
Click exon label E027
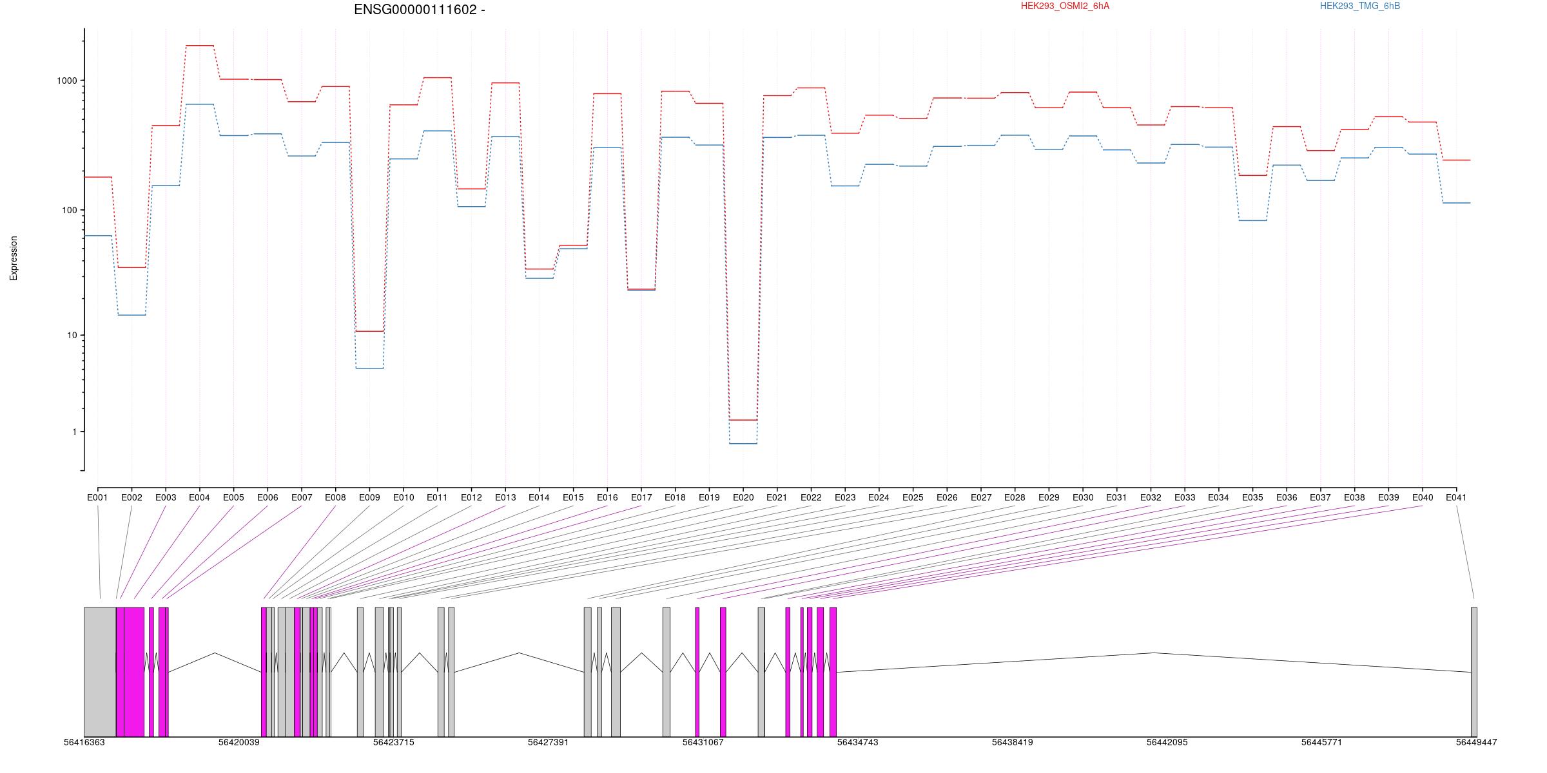981,497
